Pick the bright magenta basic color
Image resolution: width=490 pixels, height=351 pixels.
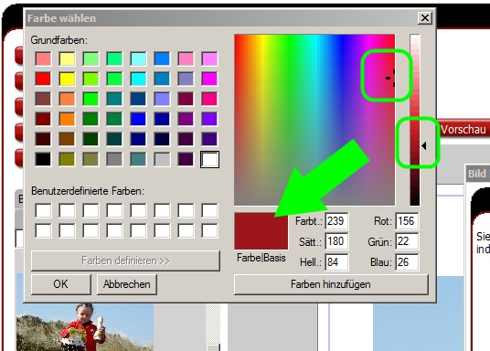209,79
